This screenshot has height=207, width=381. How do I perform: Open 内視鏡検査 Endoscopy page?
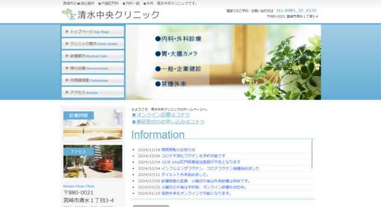coord(93,80)
